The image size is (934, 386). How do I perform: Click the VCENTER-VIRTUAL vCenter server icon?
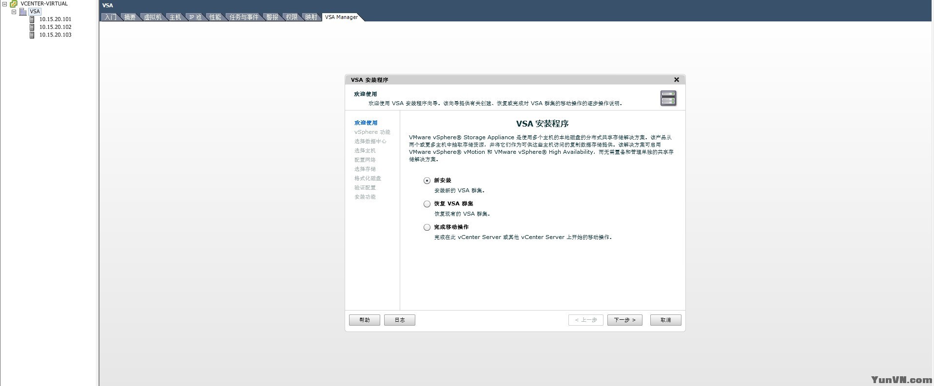click(x=14, y=4)
